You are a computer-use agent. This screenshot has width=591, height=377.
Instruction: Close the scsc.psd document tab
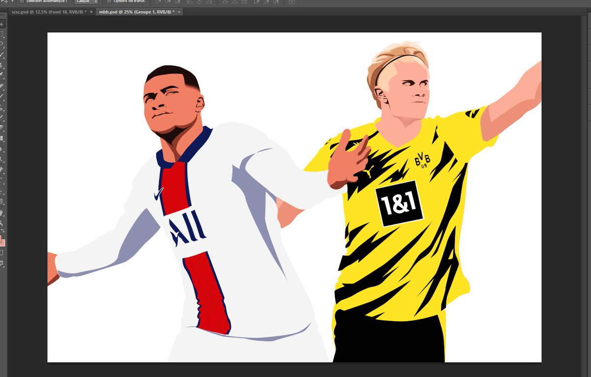pyautogui.click(x=91, y=12)
